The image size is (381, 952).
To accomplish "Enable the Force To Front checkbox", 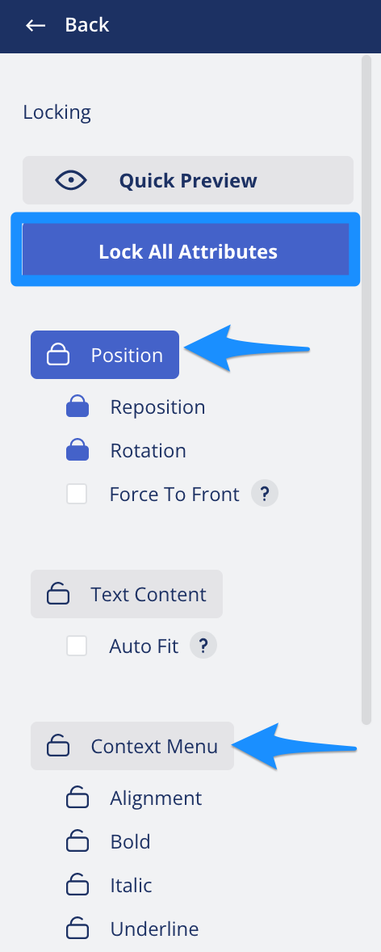I will [77, 495].
